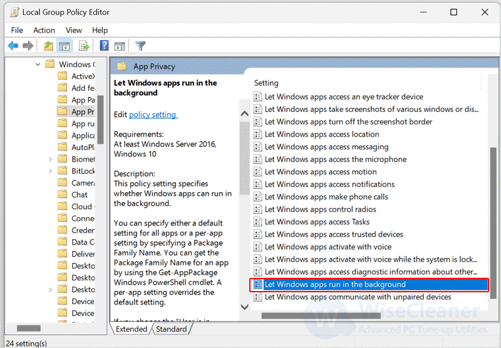Screen dimensions: 501x348
Task: Expand the BitLocker tree node
Action: (x=50, y=171)
